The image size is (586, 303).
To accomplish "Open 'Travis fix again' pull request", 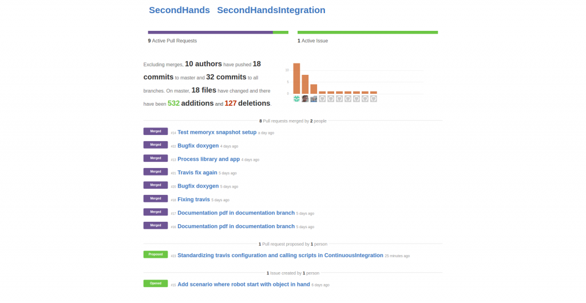I will 197,173.
